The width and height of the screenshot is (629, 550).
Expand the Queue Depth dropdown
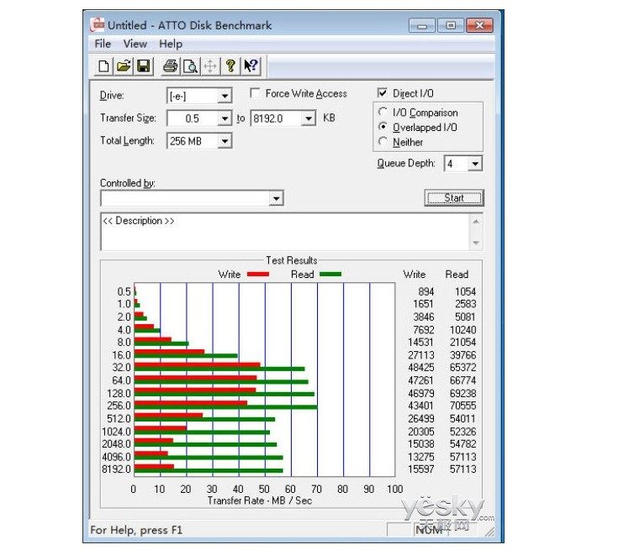tap(475, 164)
